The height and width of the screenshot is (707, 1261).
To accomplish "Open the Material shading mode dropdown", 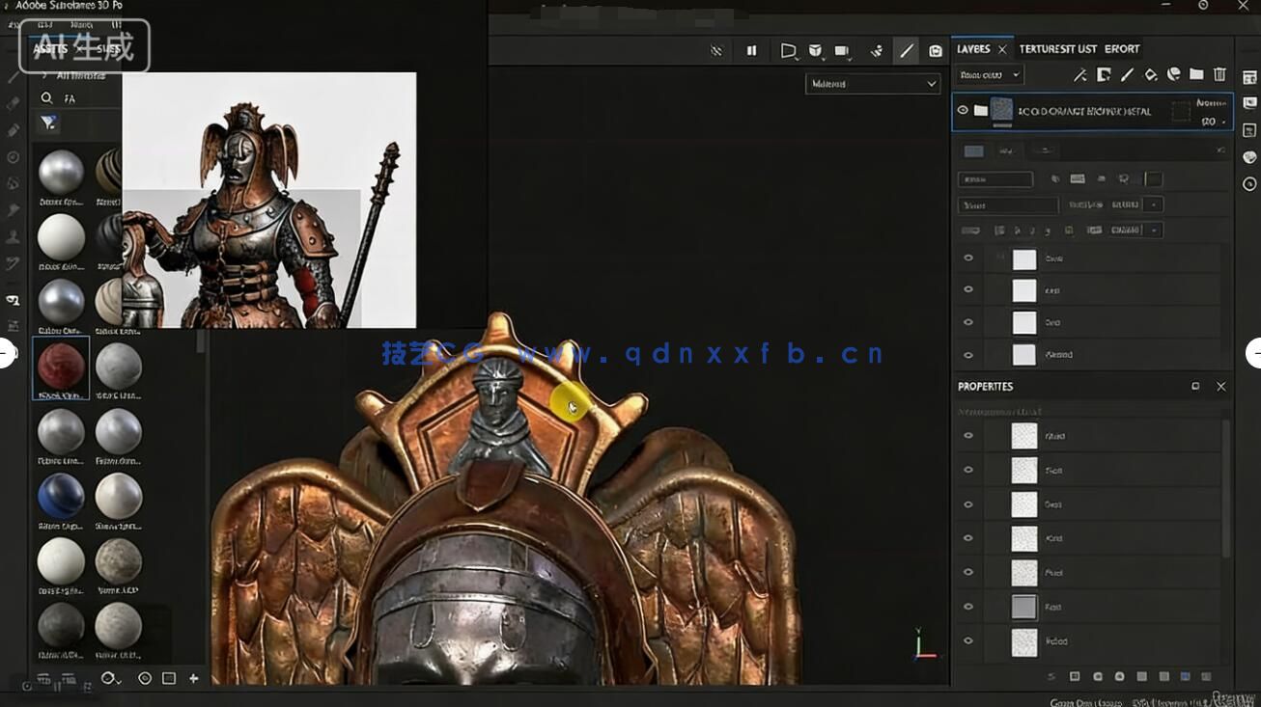I will [873, 84].
